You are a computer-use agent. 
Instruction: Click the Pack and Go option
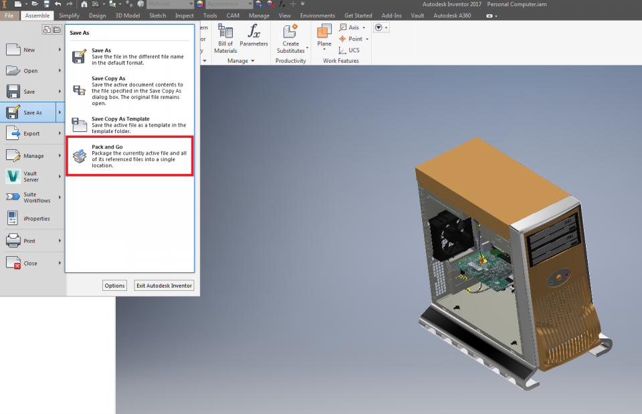(x=129, y=156)
